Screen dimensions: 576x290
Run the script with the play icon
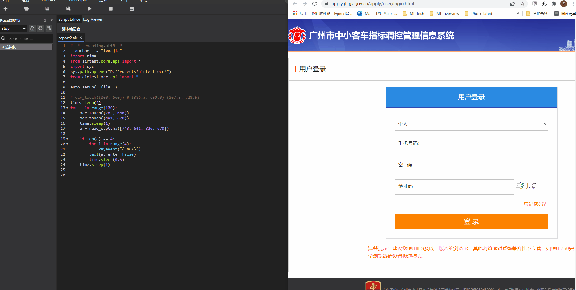pyautogui.click(x=90, y=9)
